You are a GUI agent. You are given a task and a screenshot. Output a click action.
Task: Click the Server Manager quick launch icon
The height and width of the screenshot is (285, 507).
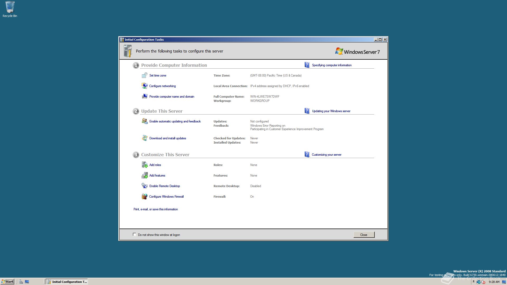[21, 282]
